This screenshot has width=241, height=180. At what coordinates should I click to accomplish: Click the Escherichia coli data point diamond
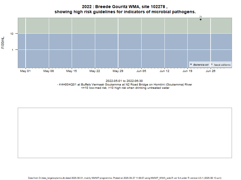click(201, 19)
